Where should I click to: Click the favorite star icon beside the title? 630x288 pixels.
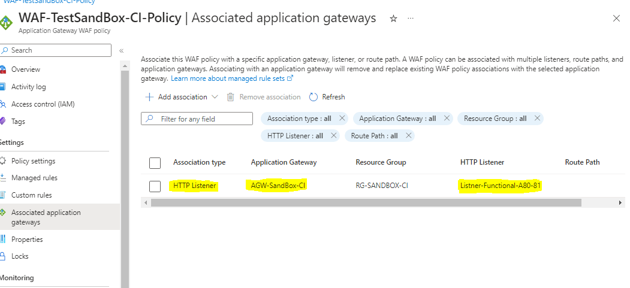[393, 19]
